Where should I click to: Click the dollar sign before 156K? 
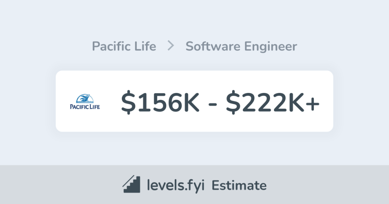click(128, 102)
